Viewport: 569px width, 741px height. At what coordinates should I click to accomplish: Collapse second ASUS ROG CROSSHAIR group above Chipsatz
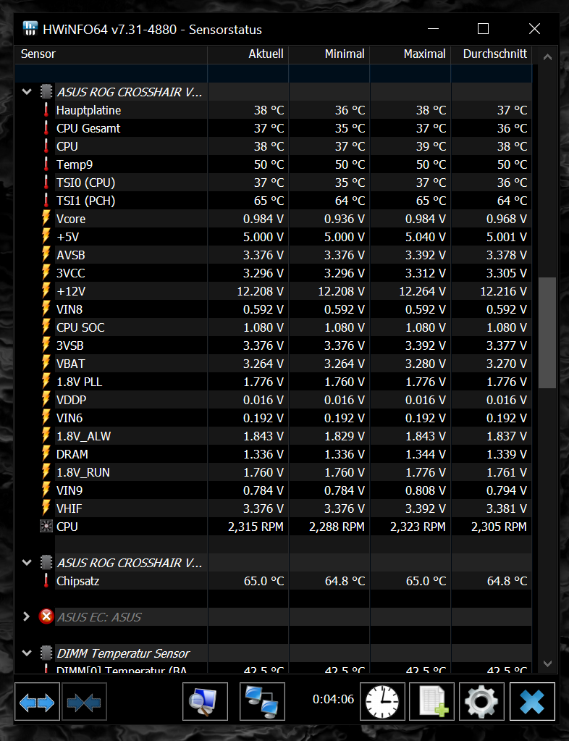click(x=27, y=562)
